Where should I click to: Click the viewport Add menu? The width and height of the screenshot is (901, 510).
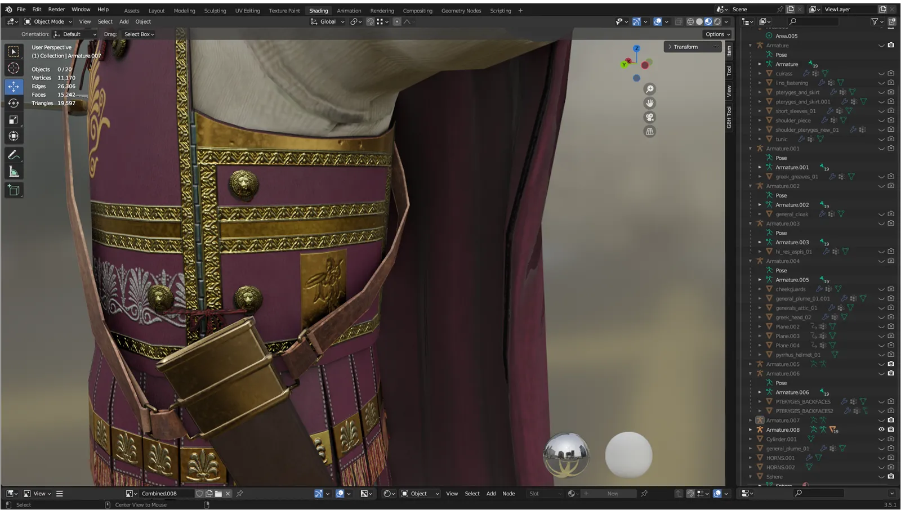point(124,21)
